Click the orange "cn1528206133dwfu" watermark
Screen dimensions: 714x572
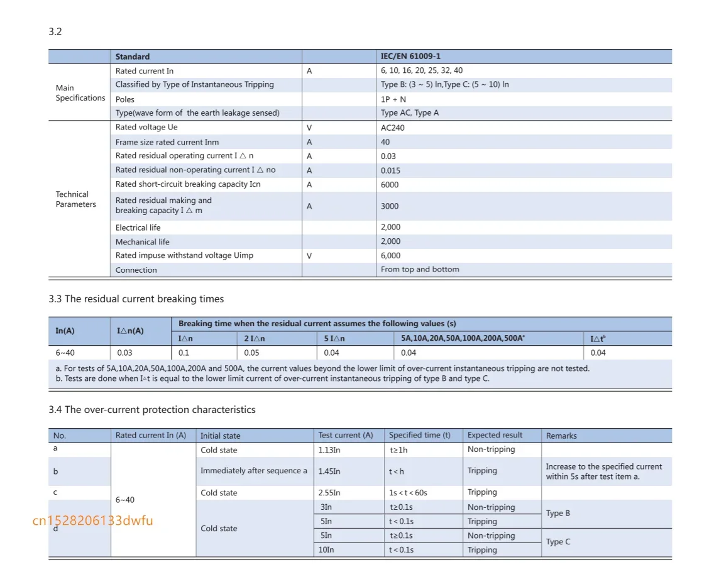point(92,520)
